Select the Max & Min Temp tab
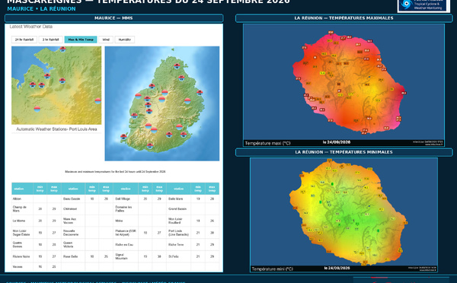Viewport: 457px width, 283px height. pyautogui.click(x=81, y=40)
